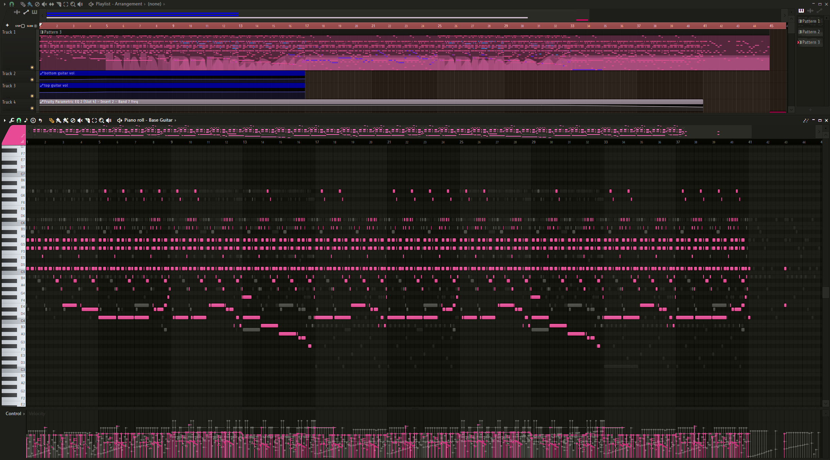The image size is (830, 460).
Task: Open the playlist options menu arrow
Action: coord(4,4)
